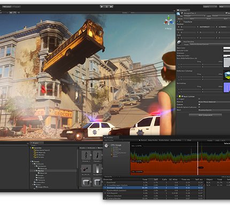The height and width of the screenshot is (205, 230).
Task: Click the CPU Usage profiler icon
Action: (x=106, y=146)
